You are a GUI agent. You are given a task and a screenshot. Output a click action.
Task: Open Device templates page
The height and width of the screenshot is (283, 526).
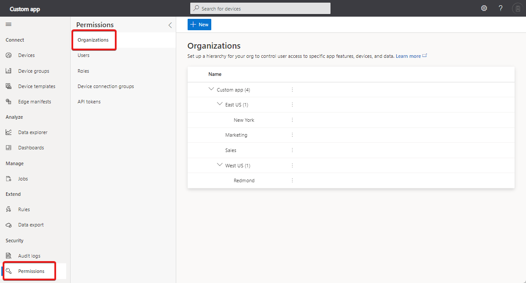coord(36,86)
